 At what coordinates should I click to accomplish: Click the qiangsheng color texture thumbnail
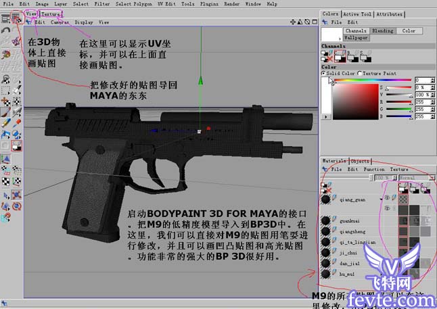click(x=403, y=231)
